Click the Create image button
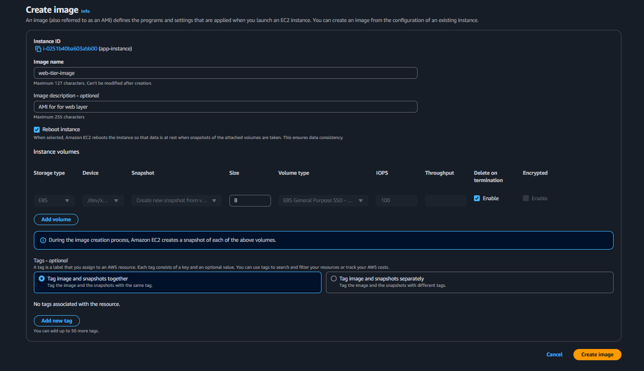 coord(597,354)
